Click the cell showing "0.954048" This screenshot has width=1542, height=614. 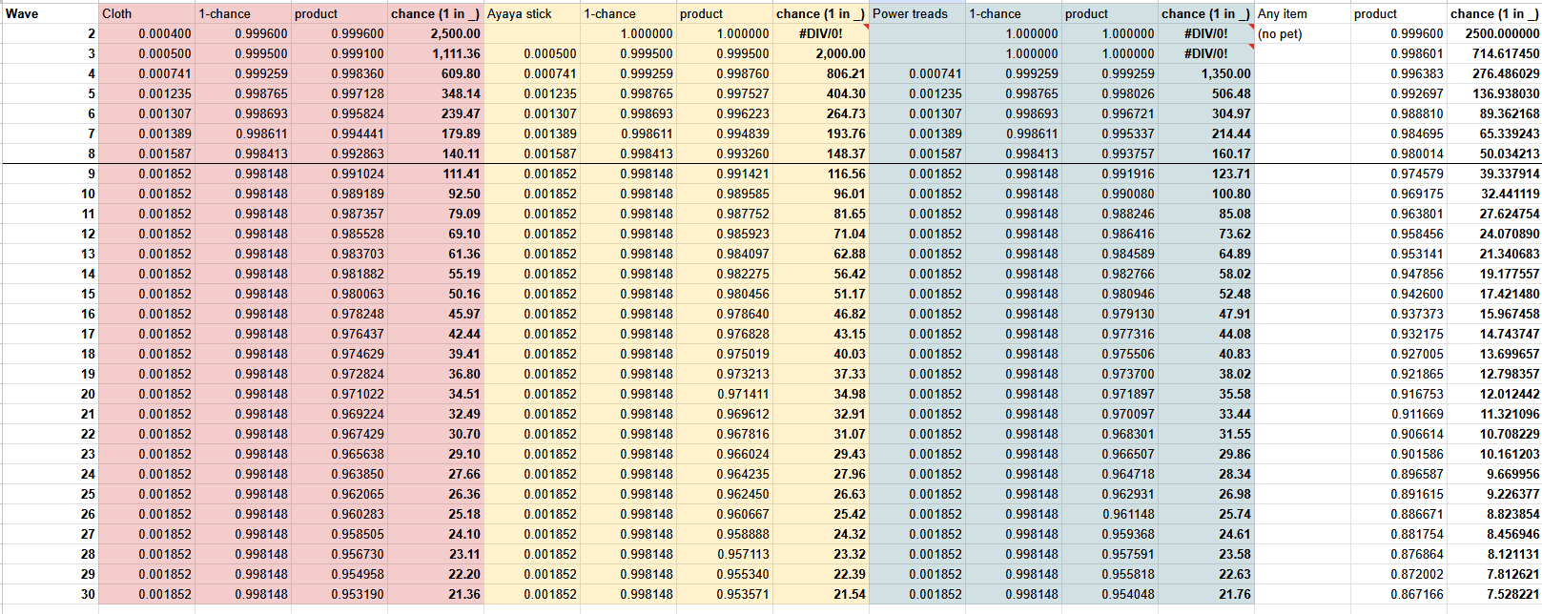pyautogui.click(x=1110, y=594)
